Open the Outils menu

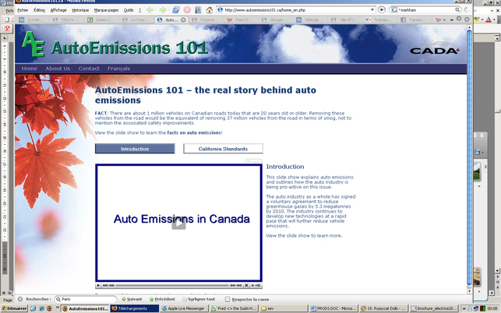point(129,10)
